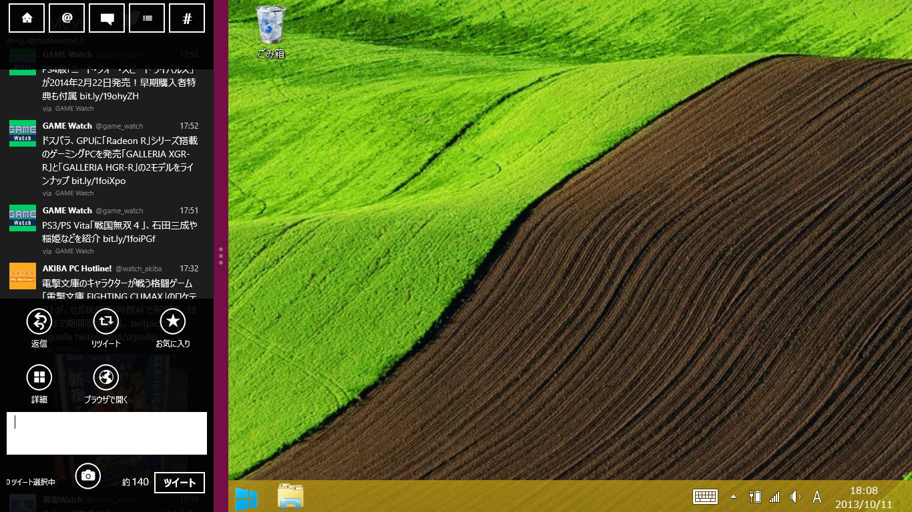This screenshot has height=512, width=912.
Task: Click the AKIBA PC Hotline! avatar
Action: pos(23,276)
